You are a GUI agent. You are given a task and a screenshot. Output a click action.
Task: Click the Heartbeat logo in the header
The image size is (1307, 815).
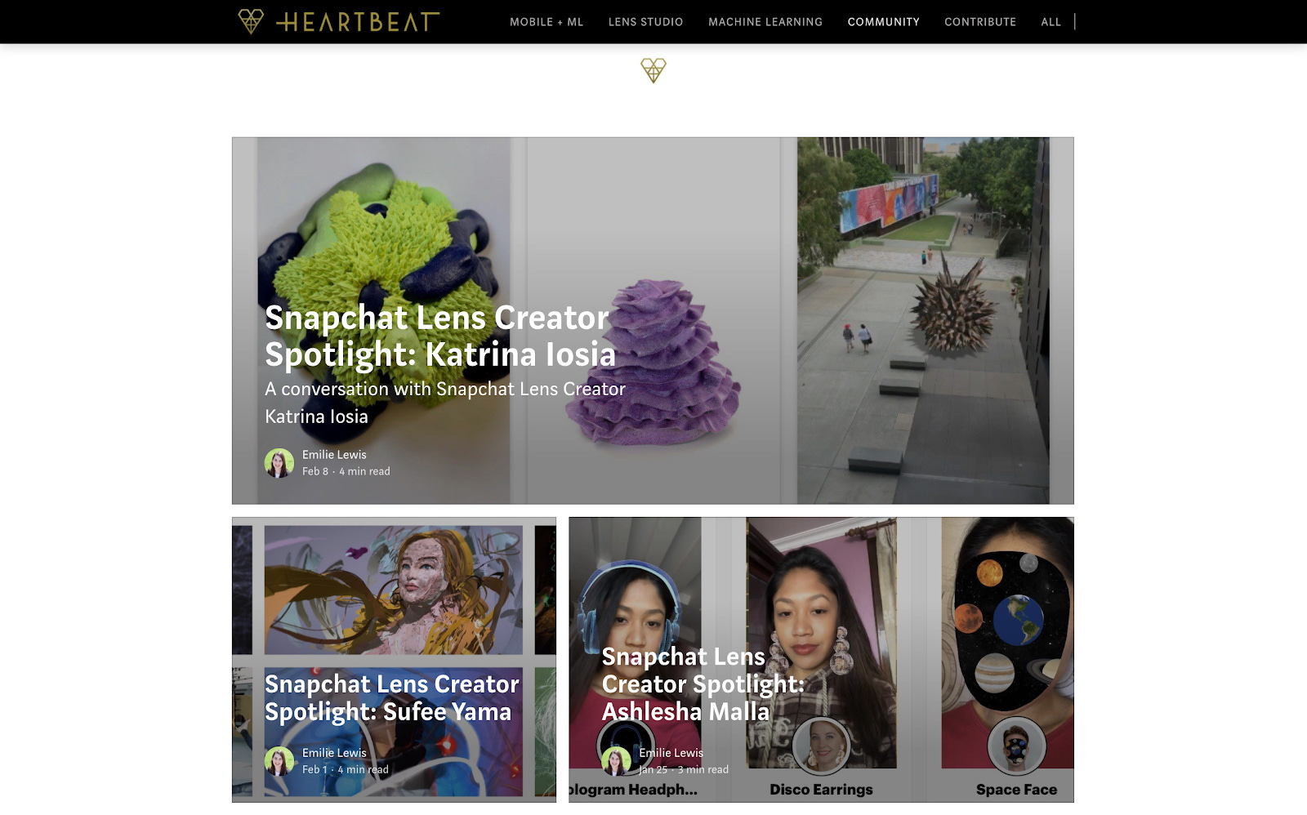(x=338, y=21)
